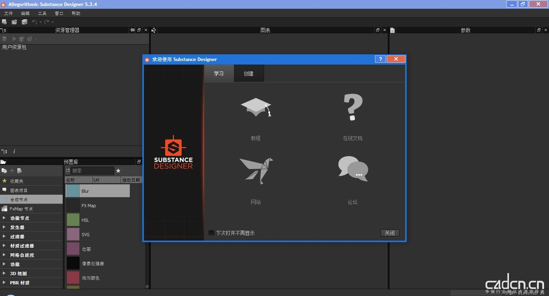The width and height of the screenshot is (549, 296).
Task: Click the HSL green color thumbnail
Action: [x=73, y=220]
